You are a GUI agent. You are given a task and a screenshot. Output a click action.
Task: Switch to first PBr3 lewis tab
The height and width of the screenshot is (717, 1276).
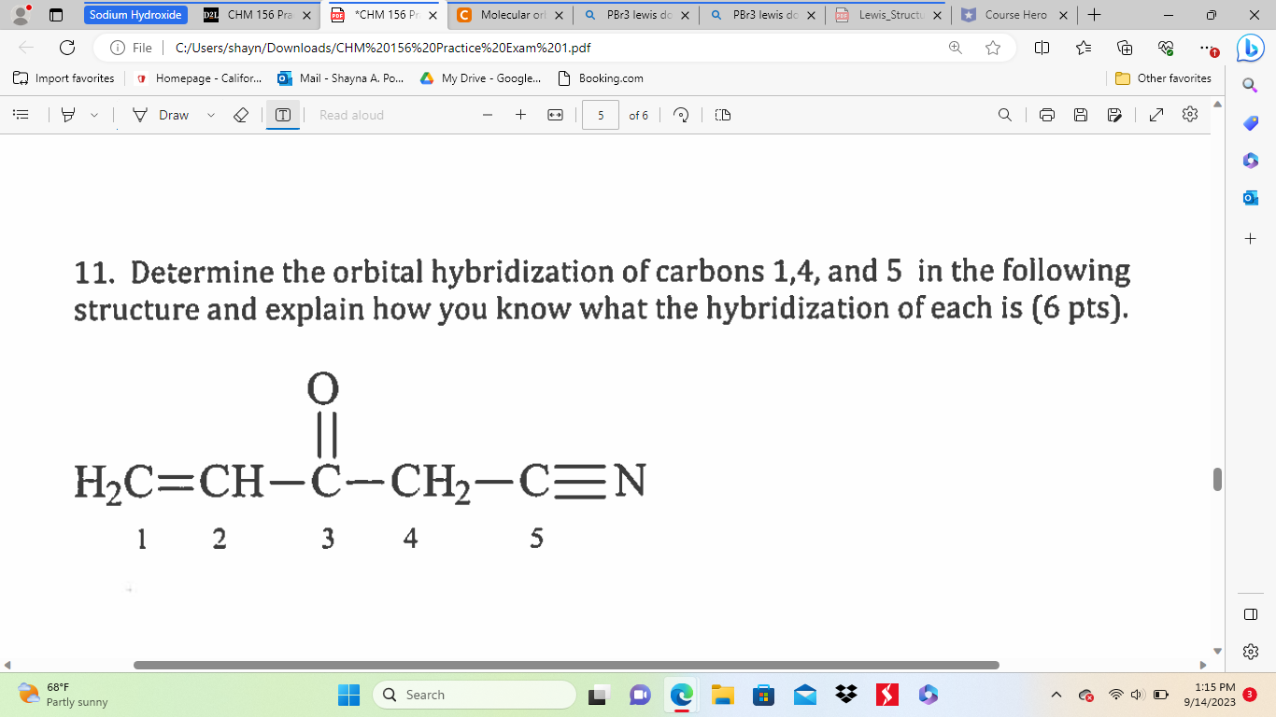click(635, 15)
